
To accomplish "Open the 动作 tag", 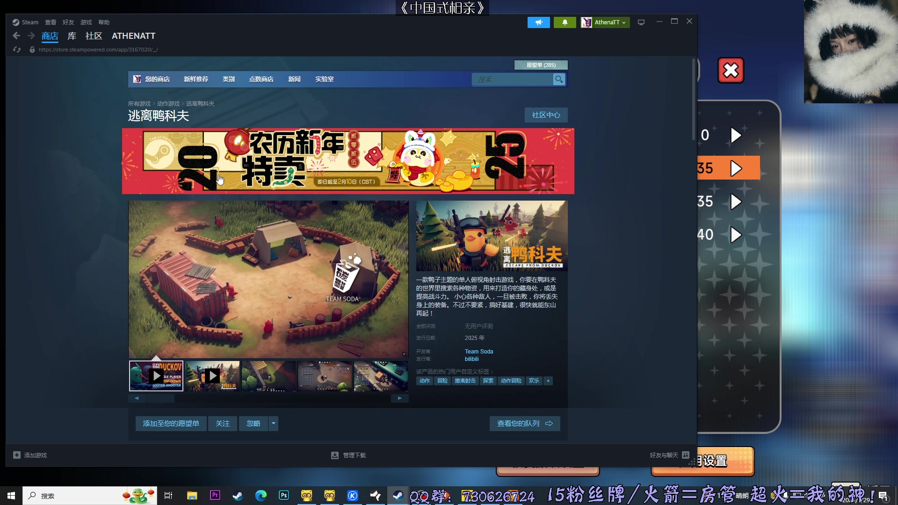I will (x=425, y=381).
